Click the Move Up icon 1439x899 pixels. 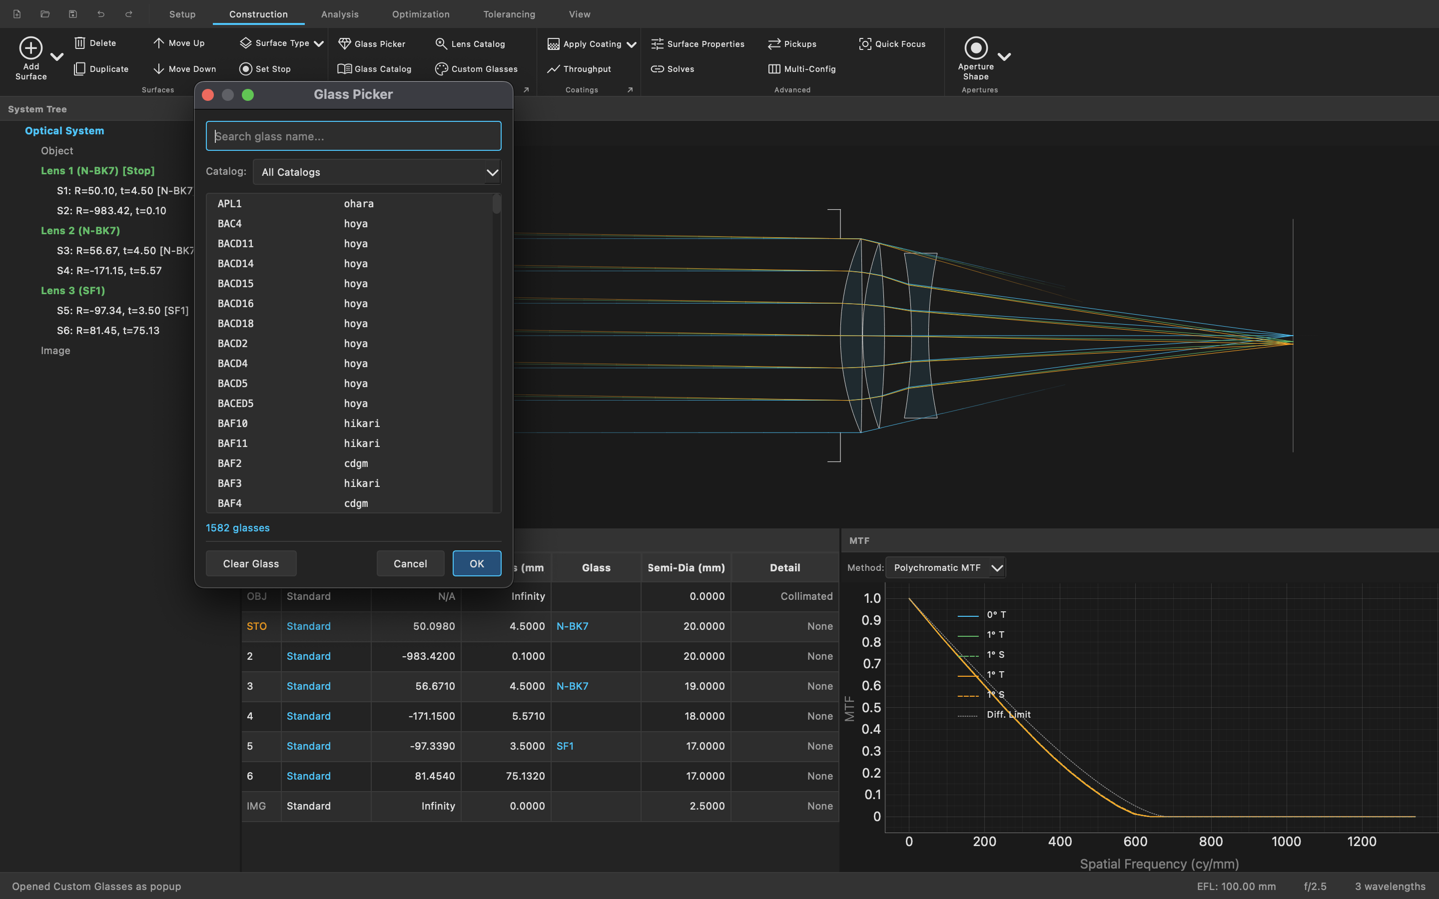pyautogui.click(x=159, y=42)
